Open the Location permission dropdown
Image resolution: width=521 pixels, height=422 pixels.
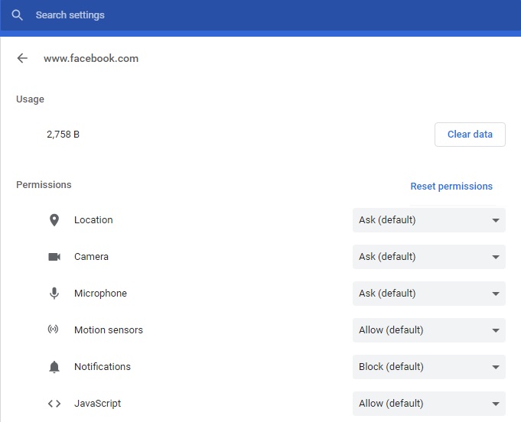[429, 220]
